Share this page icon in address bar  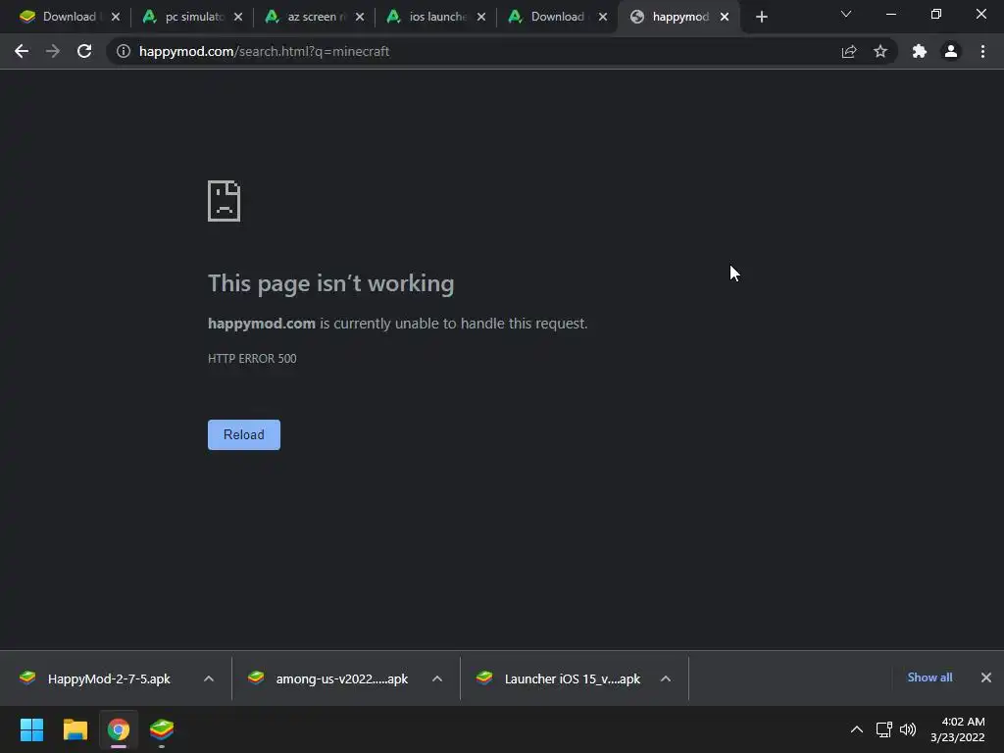(849, 51)
